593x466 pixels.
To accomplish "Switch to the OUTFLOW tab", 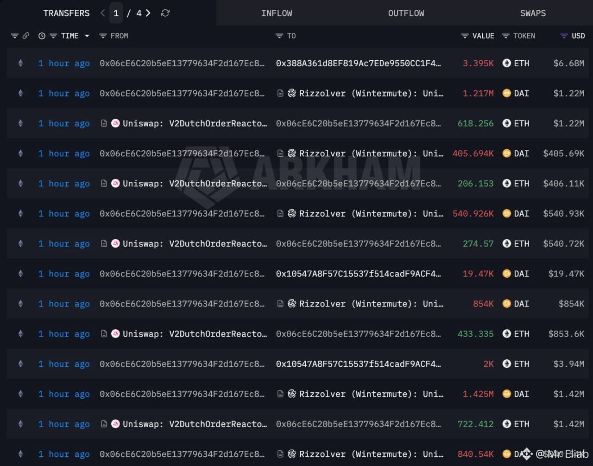I will 406,13.
